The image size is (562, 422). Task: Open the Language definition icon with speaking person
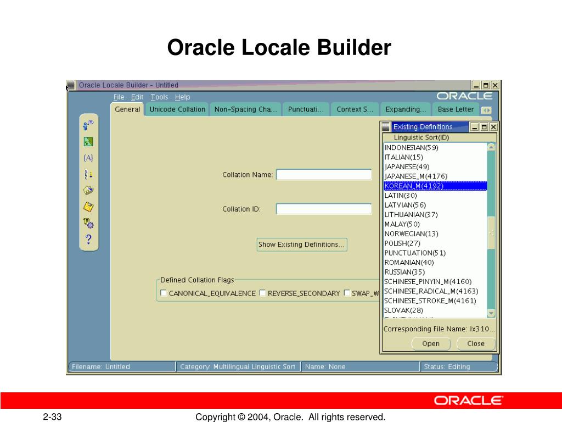tap(88, 125)
